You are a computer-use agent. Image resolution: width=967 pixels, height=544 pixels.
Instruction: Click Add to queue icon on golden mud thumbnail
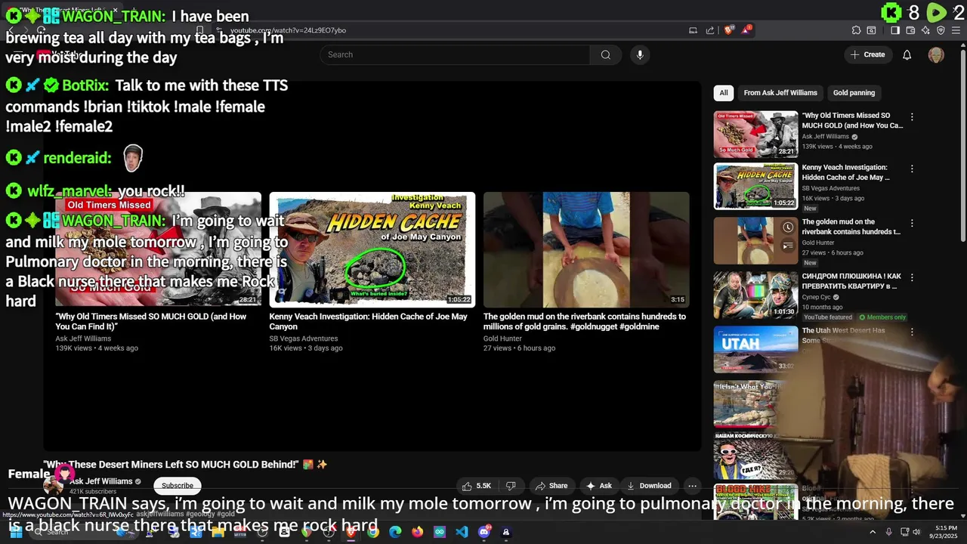coord(788,246)
